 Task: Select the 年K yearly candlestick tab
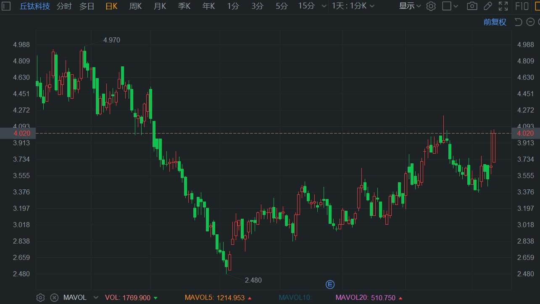(208, 6)
